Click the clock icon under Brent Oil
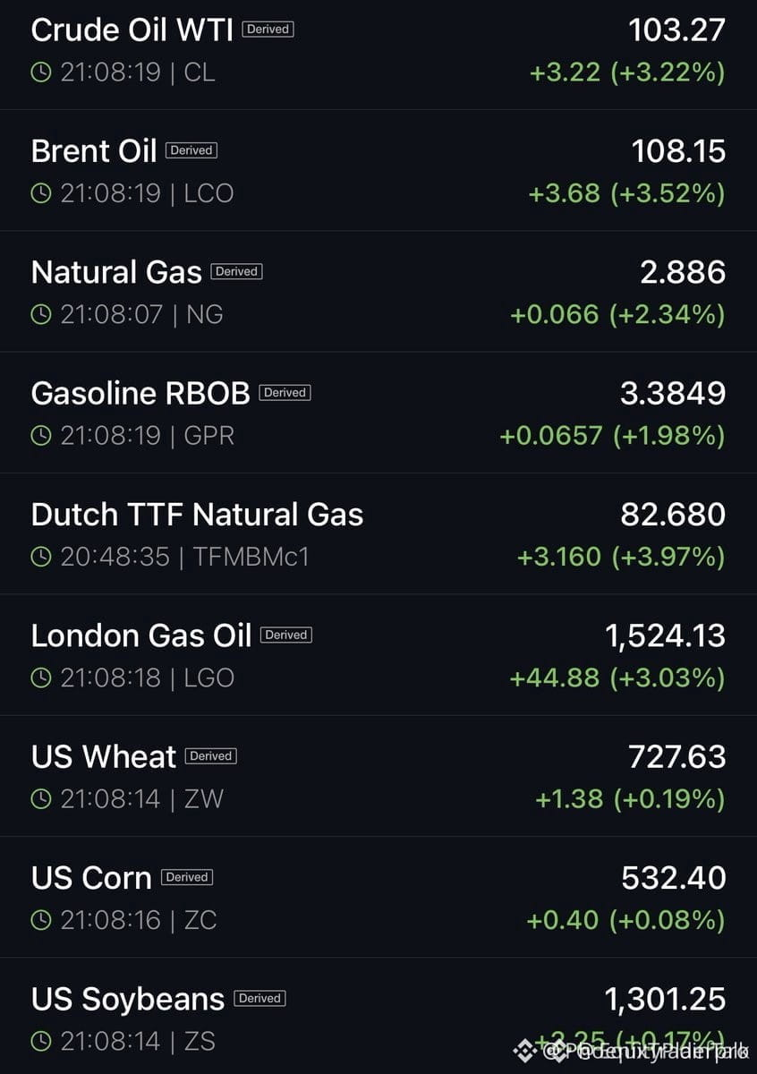 tap(41, 192)
